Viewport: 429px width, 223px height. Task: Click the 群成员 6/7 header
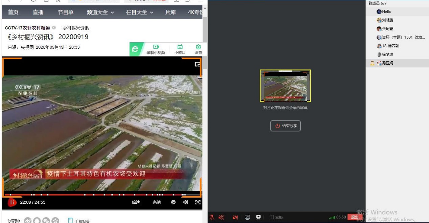(378, 3)
